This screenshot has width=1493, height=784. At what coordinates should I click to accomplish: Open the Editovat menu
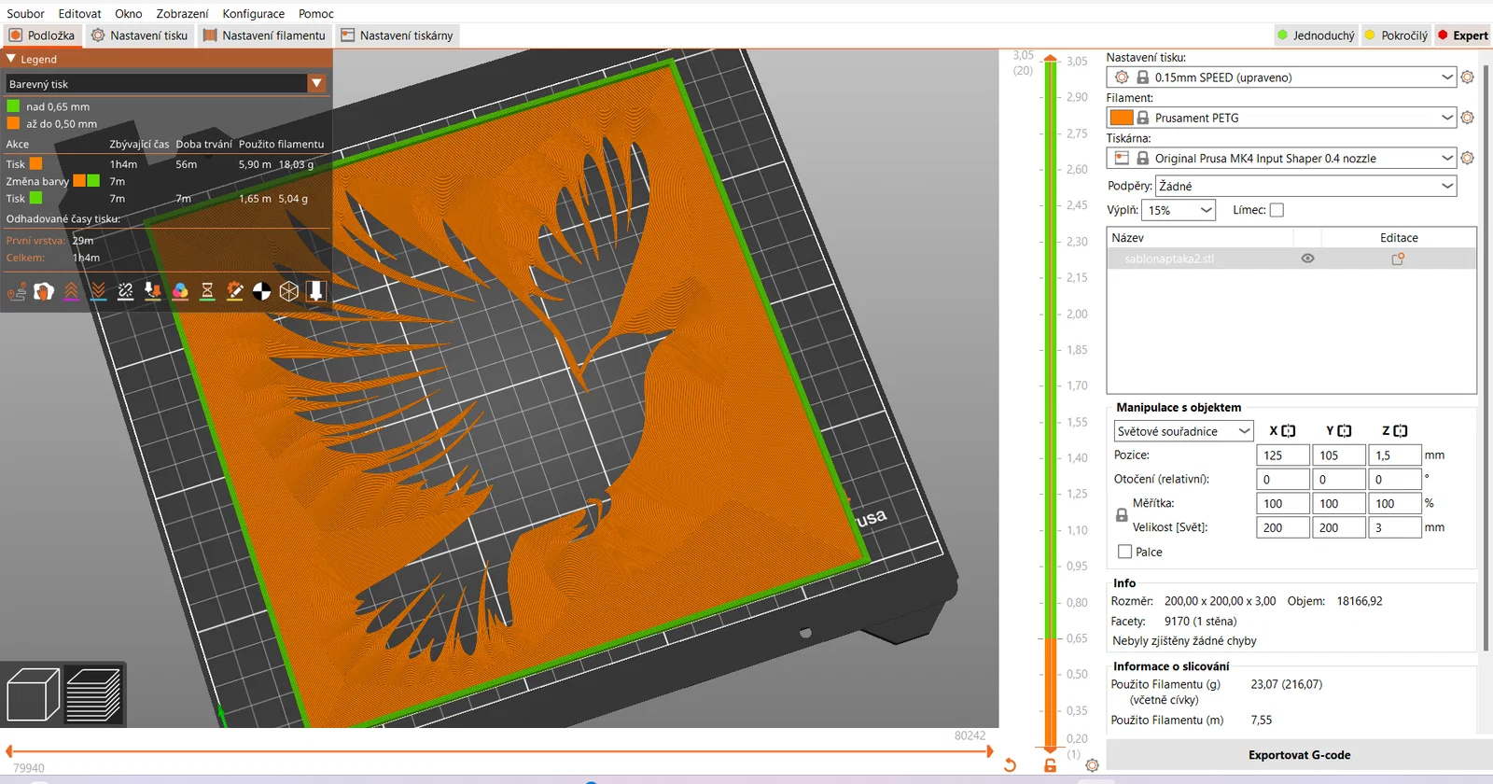coord(79,13)
